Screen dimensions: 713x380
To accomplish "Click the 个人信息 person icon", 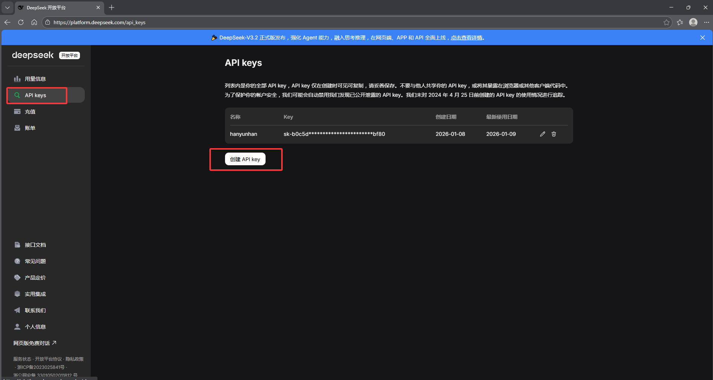I will [17, 327].
